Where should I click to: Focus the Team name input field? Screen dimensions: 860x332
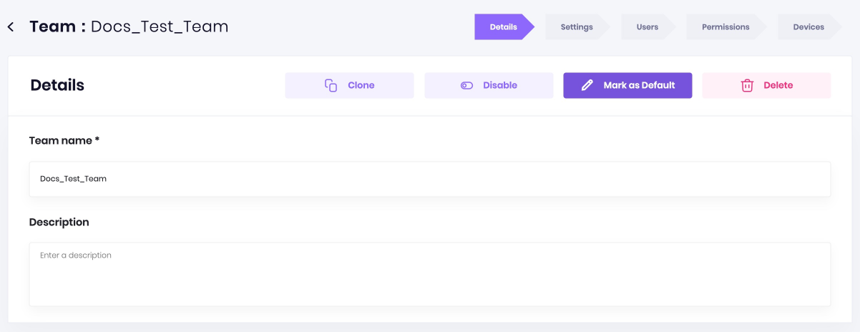(430, 179)
